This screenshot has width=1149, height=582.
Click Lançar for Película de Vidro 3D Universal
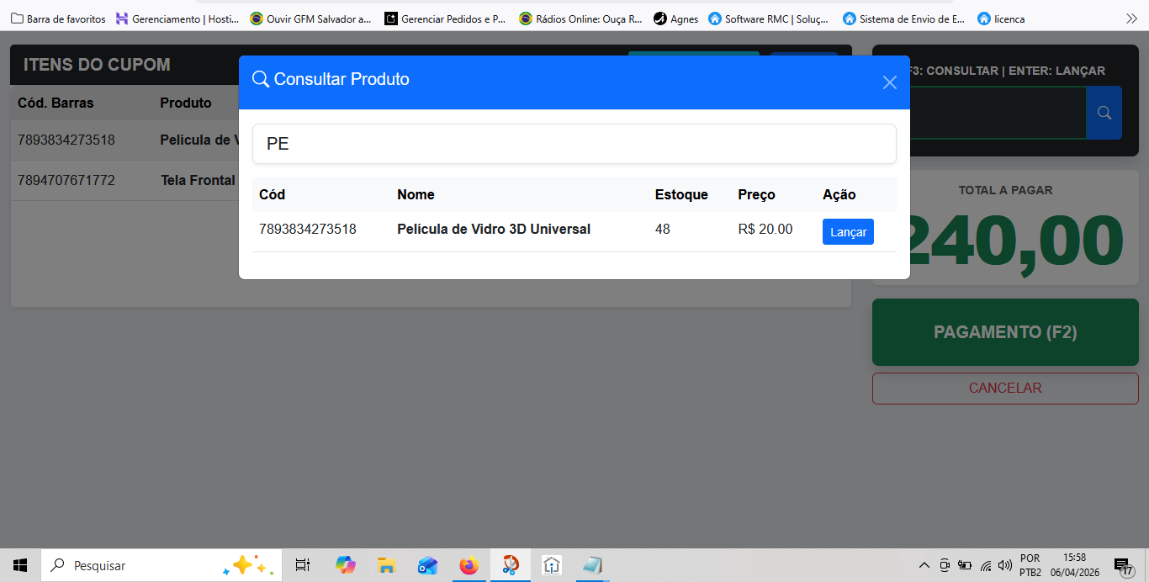coord(847,231)
